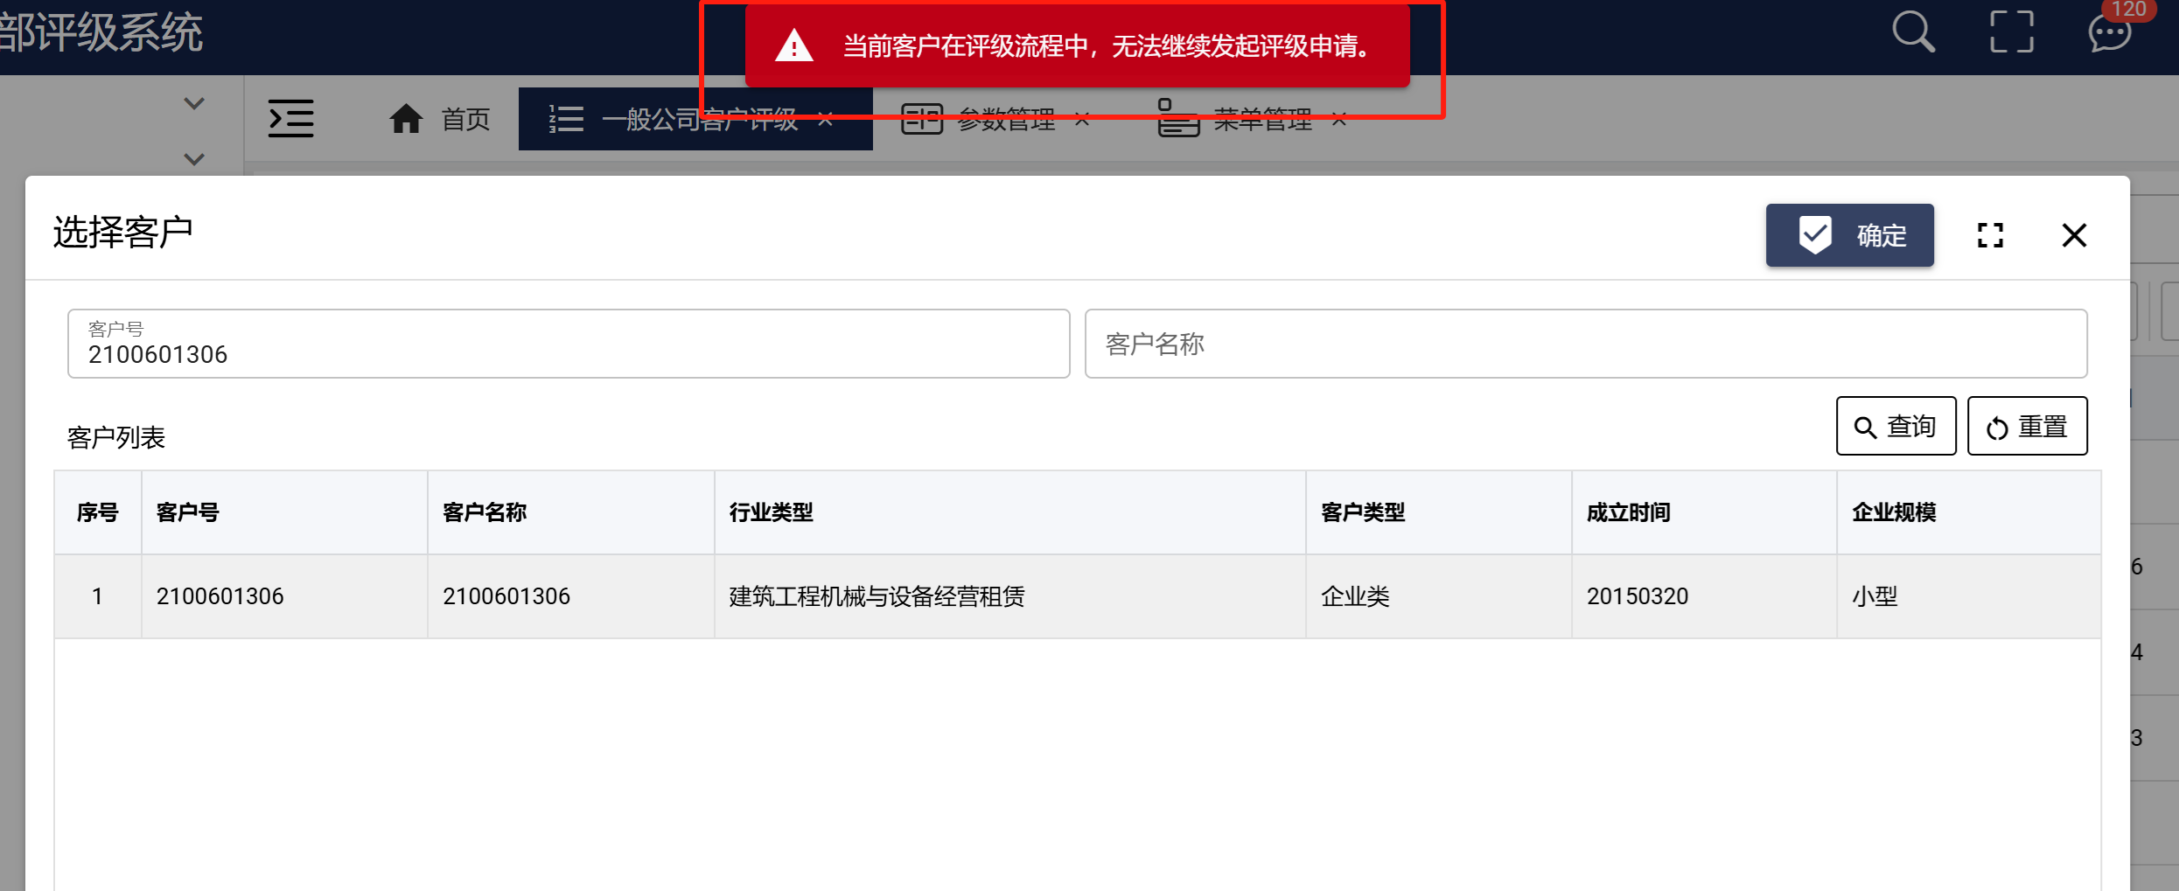This screenshot has width=2179, height=891.
Task: Select customer row 2100601306 in table
Action: click(x=875, y=596)
